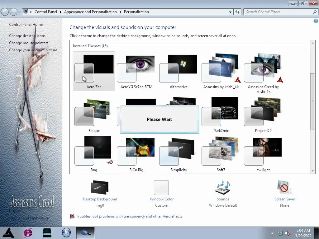
Task: Select the Assassins by krishi_4k theme
Action: (x=221, y=71)
